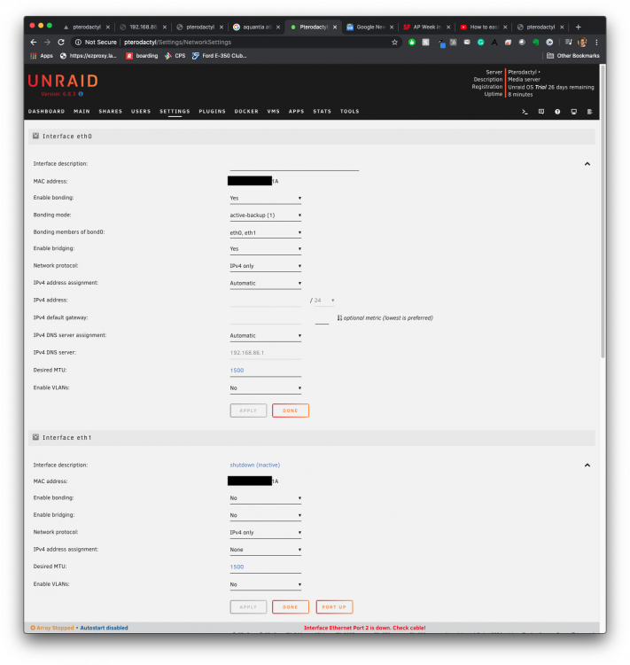
Task: Go to the Dashboard menu
Action: pos(47,112)
